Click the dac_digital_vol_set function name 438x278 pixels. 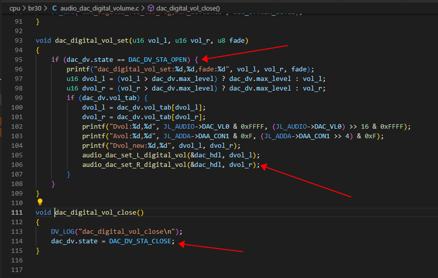(92, 41)
